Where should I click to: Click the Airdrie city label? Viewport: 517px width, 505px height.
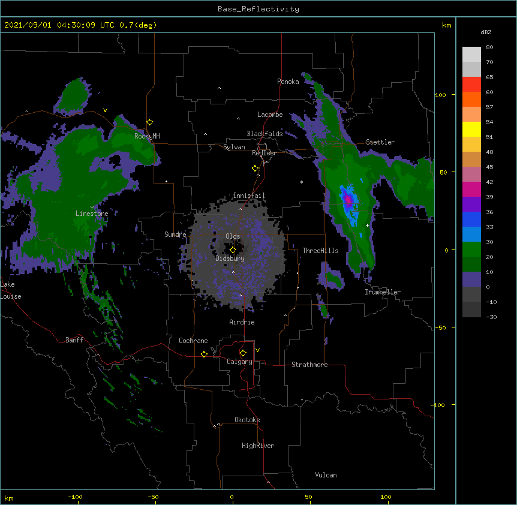pos(242,322)
